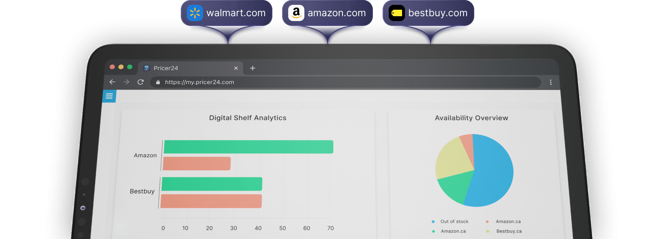Close the Pricer24 tab
655x239 pixels.
tap(236, 68)
